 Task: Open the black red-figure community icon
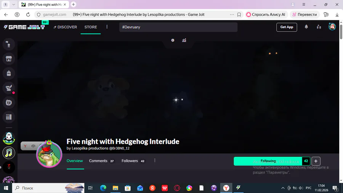(x=9, y=167)
